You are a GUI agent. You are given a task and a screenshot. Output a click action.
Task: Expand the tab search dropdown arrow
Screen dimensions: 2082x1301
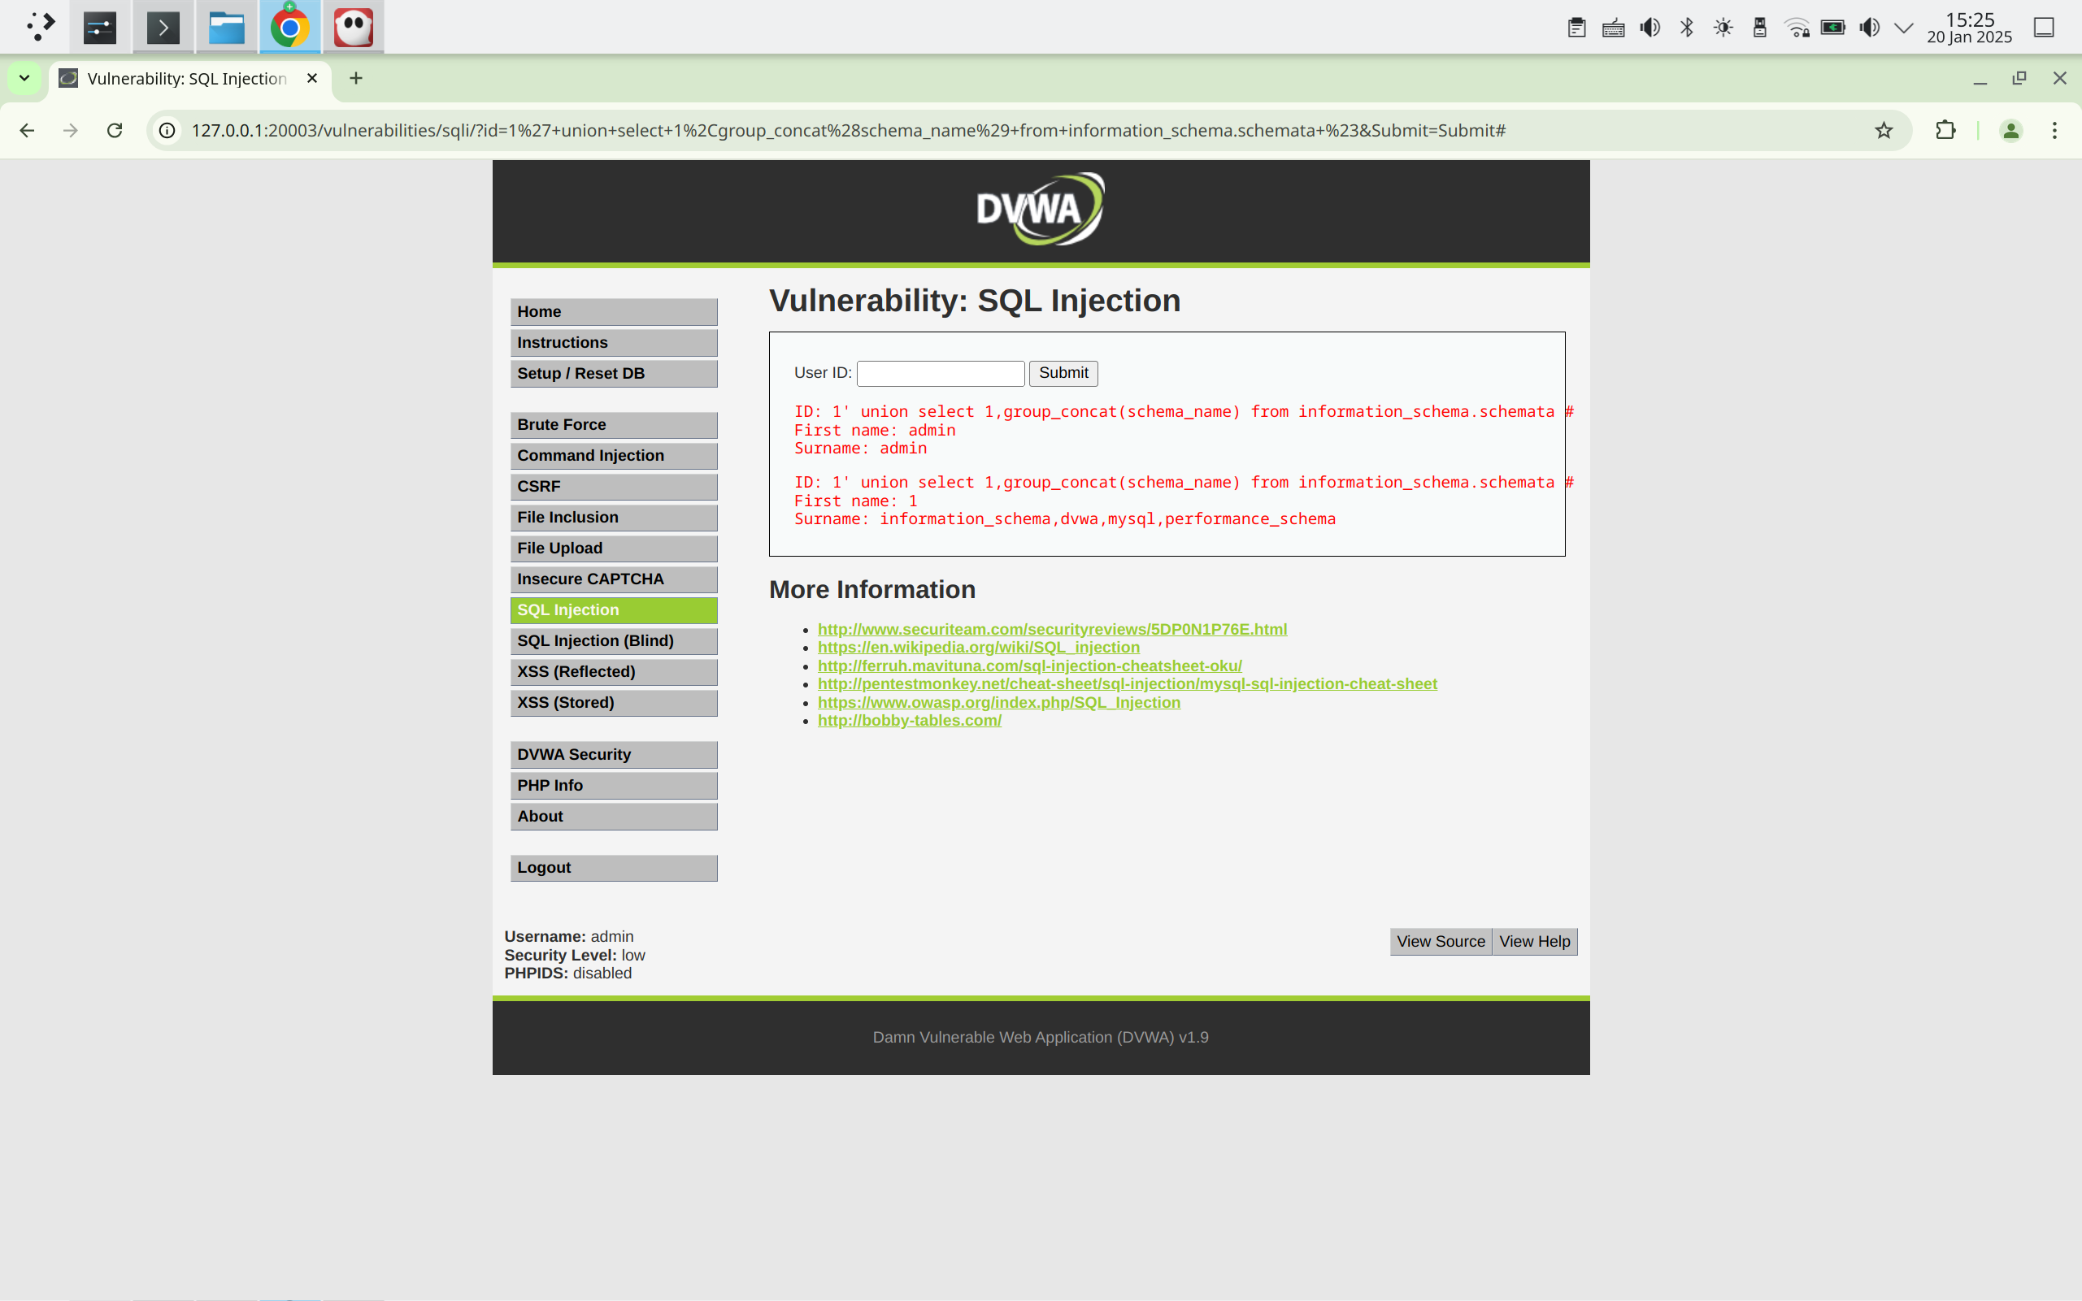point(24,78)
